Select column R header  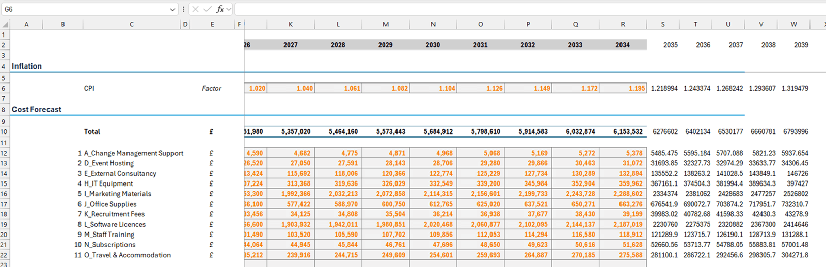(623, 24)
